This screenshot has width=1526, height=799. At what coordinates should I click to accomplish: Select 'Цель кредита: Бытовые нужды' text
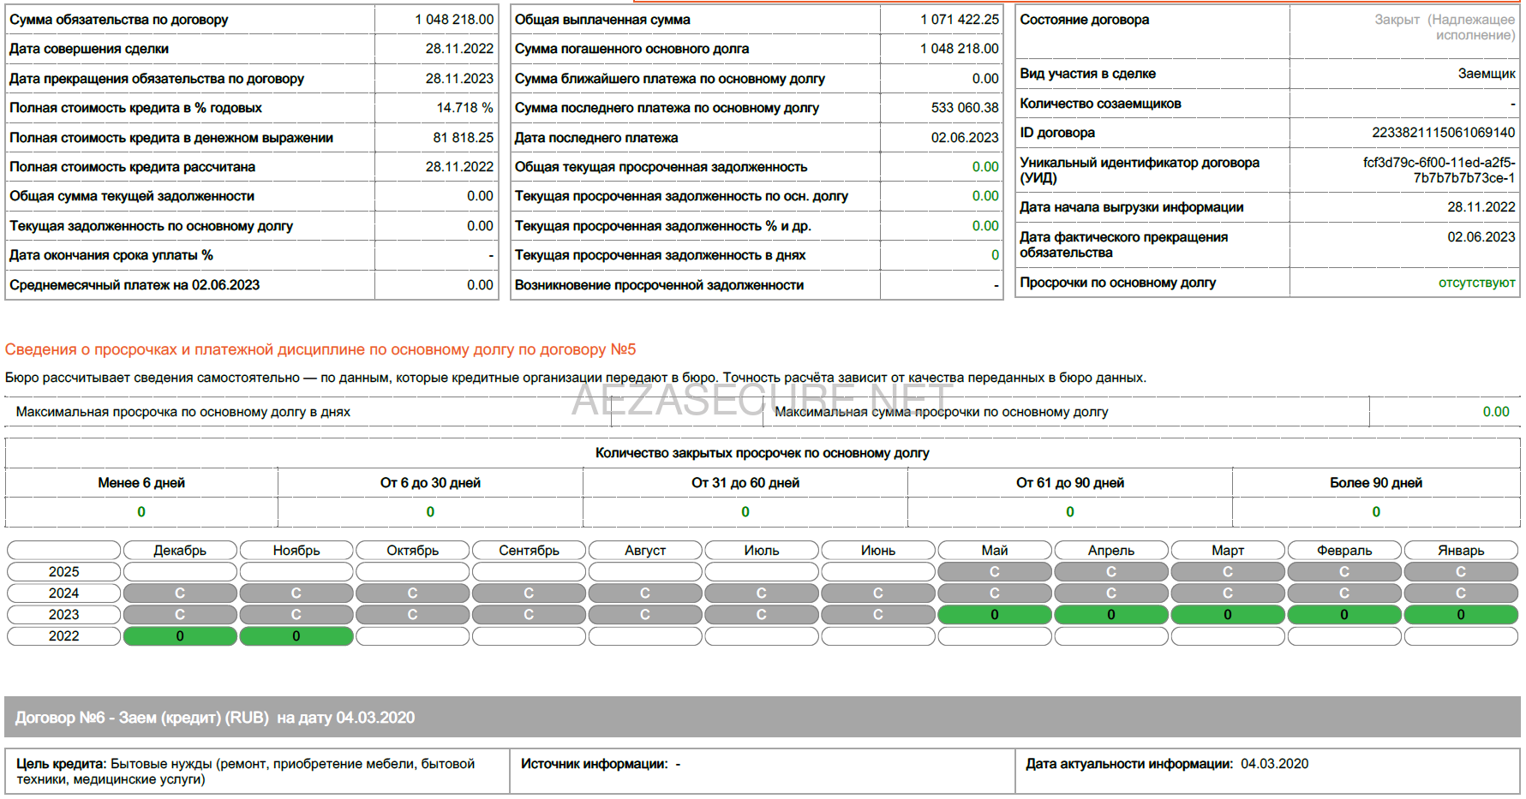[246, 772]
